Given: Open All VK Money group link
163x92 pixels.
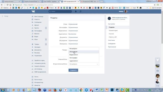Looking at the screenshot, I should point(38,69).
